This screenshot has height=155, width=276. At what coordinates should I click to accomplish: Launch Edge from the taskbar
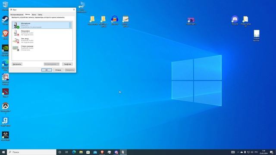coord(74,152)
